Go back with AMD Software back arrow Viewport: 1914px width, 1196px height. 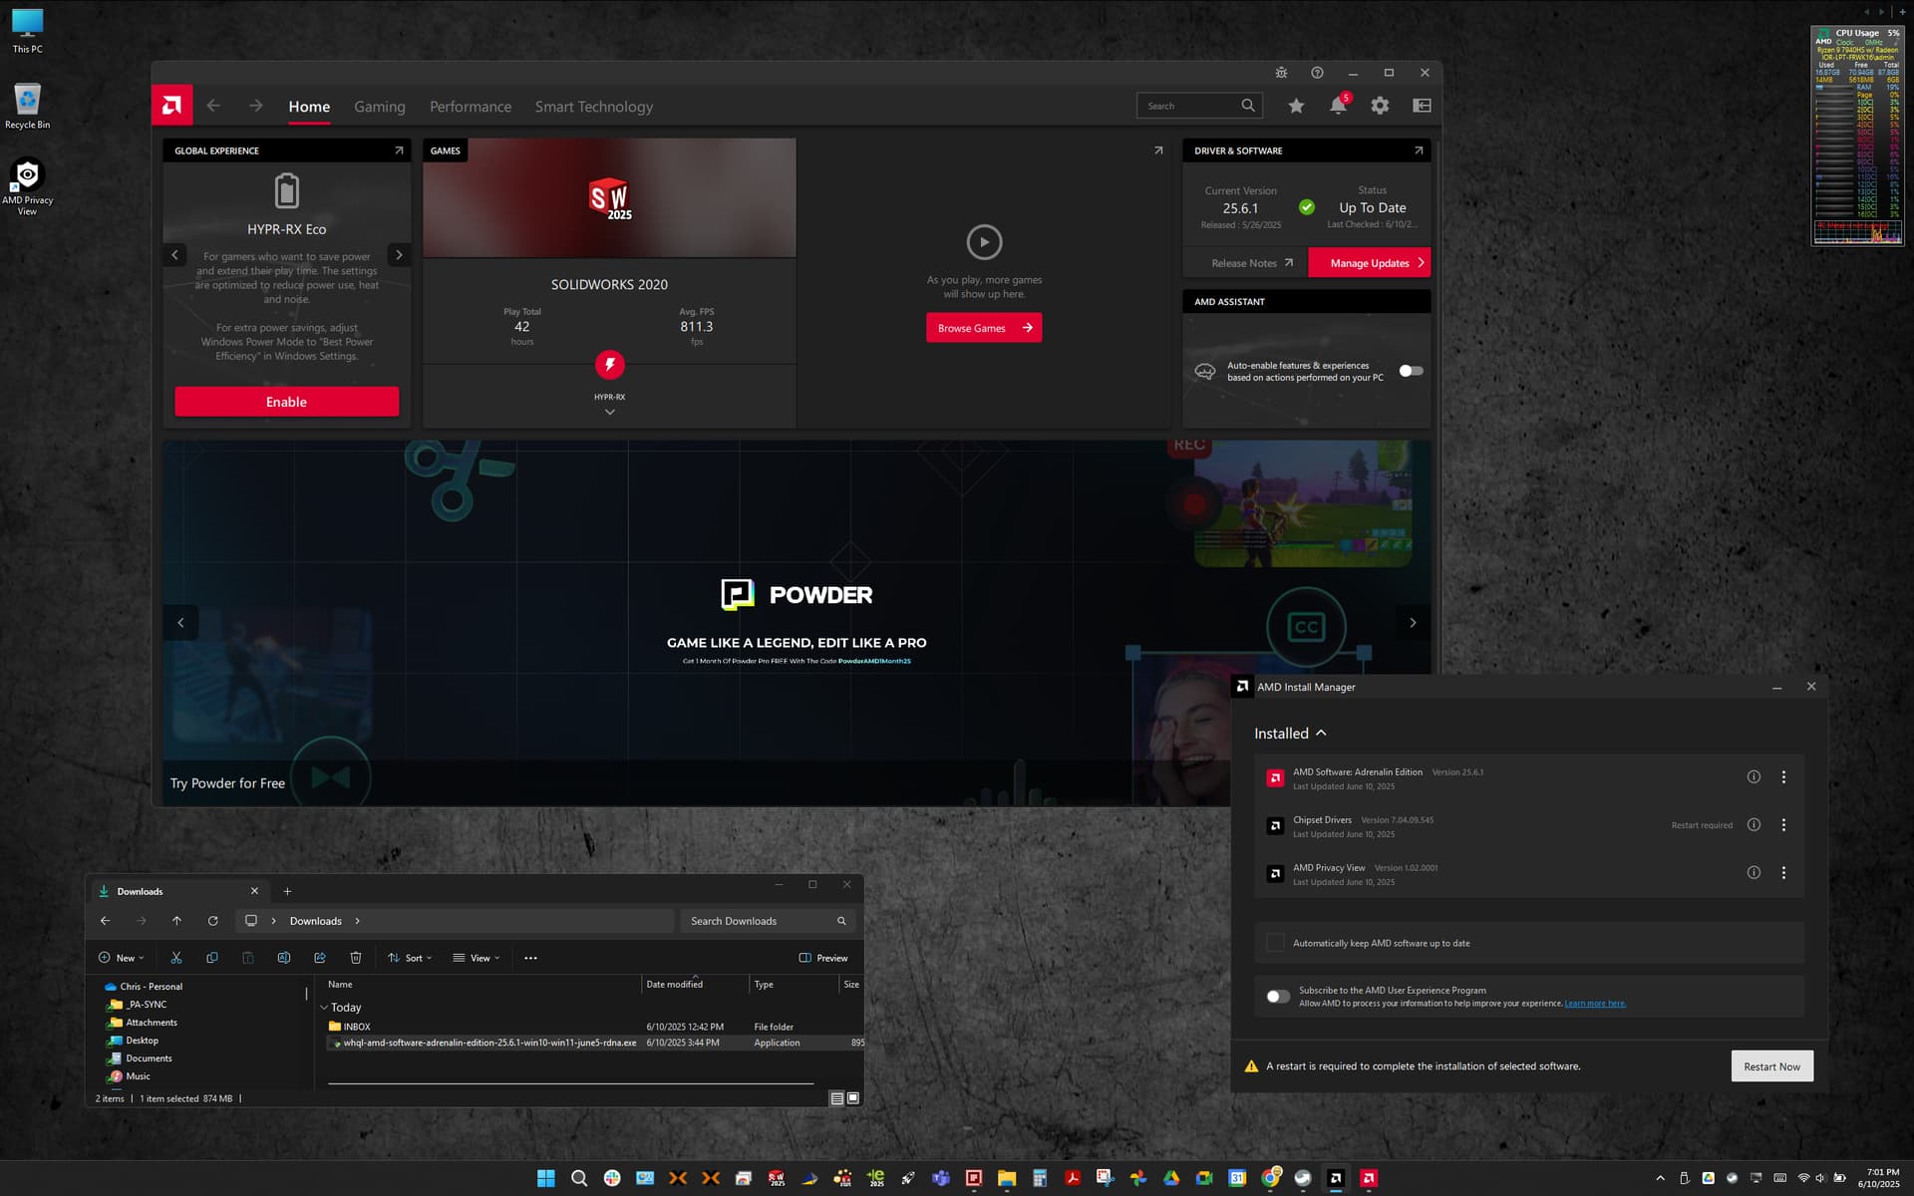(x=213, y=106)
